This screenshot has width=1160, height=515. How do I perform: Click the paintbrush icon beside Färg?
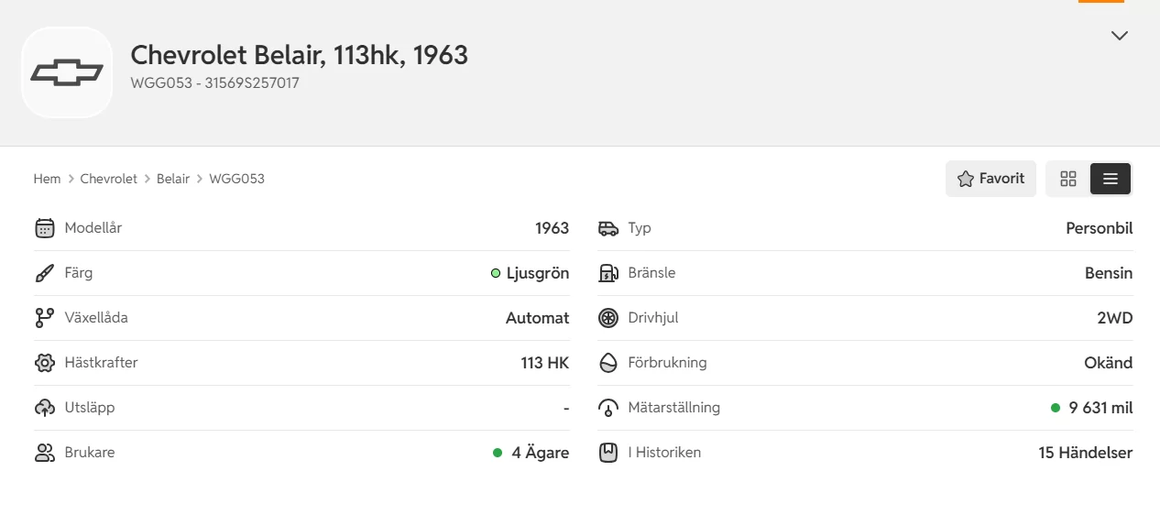45,273
